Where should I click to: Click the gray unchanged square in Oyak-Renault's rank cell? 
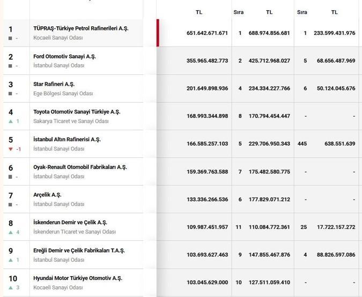coord(10,177)
